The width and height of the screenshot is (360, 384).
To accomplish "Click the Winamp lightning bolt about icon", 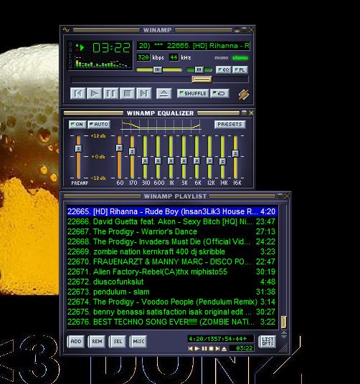I will [244, 95].
